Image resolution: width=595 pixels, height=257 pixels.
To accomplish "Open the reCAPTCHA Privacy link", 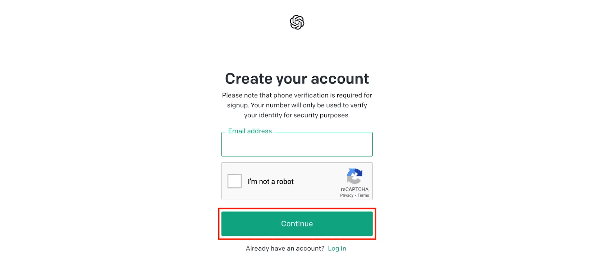I will tap(347, 195).
